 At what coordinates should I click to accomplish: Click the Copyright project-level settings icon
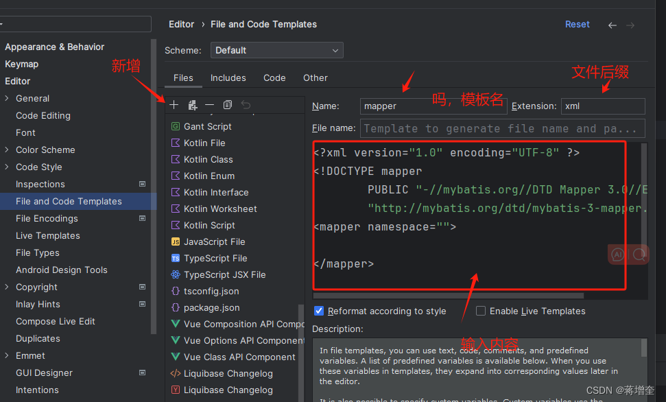pyautogui.click(x=142, y=287)
